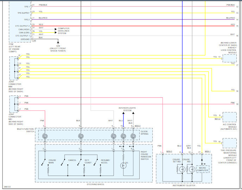Click the CAN (HIGH) arrow to Computer Data Lines
The width and height of the screenshot is (242, 190).
pyautogui.click(x=56, y=29)
